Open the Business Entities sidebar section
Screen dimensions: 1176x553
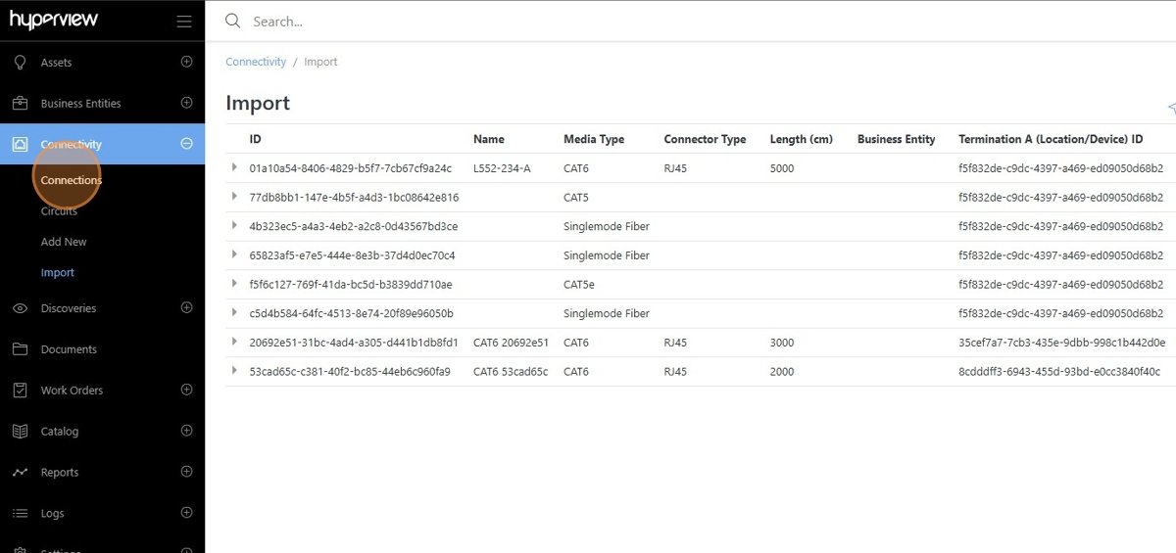point(81,104)
